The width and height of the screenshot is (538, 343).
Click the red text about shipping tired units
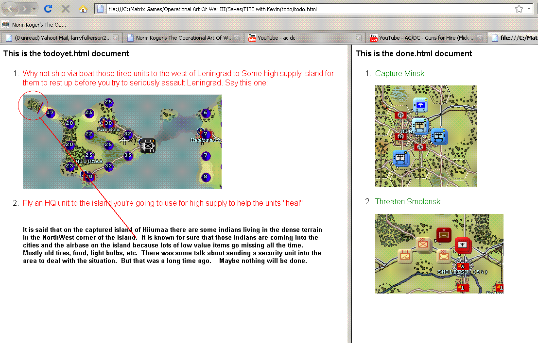(x=178, y=78)
